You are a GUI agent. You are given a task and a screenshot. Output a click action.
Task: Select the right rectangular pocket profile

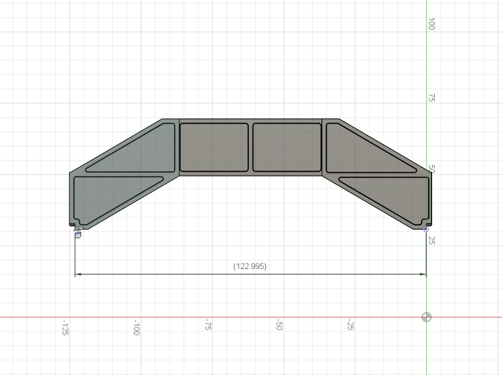(x=287, y=147)
